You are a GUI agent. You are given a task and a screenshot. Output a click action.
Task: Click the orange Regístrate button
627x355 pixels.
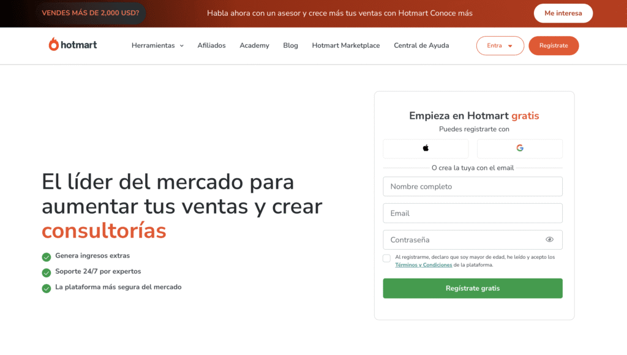pos(554,45)
